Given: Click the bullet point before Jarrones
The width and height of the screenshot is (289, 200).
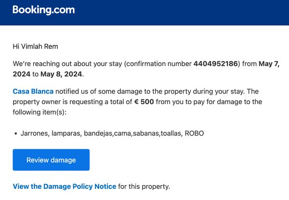Looking at the screenshot, I should (x=16, y=133).
